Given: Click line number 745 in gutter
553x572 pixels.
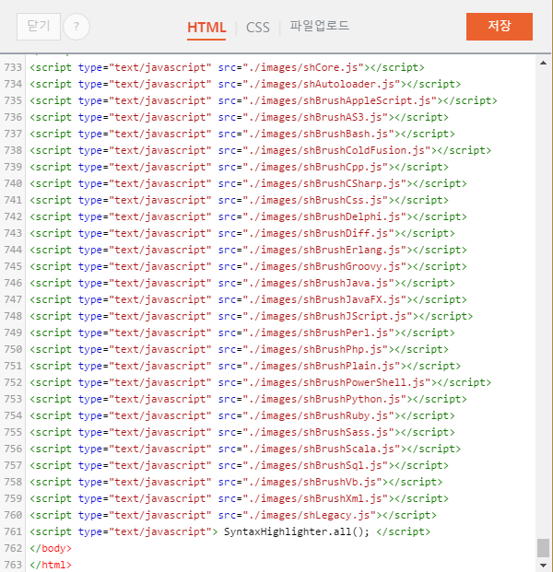Looking at the screenshot, I should click(13, 267).
